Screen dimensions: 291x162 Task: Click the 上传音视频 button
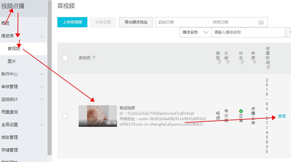click(72, 22)
